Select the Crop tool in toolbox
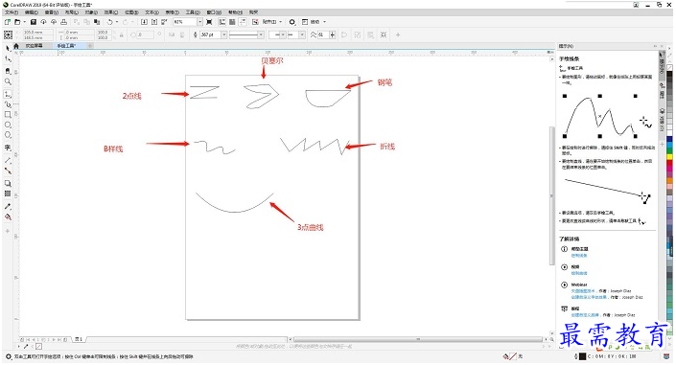Image resolution: width=676 pixels, height=365 pixels. [8, 71]
